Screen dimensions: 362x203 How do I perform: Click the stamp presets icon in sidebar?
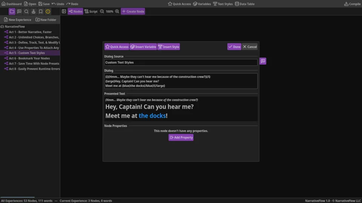point(34,12)
